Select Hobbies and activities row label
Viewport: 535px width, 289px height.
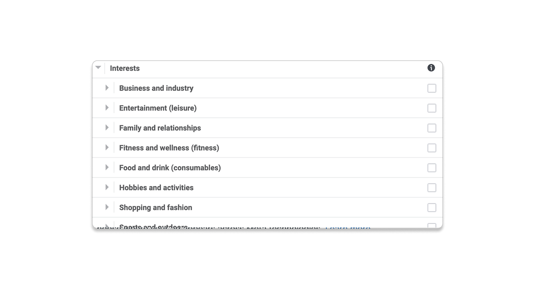156,188
